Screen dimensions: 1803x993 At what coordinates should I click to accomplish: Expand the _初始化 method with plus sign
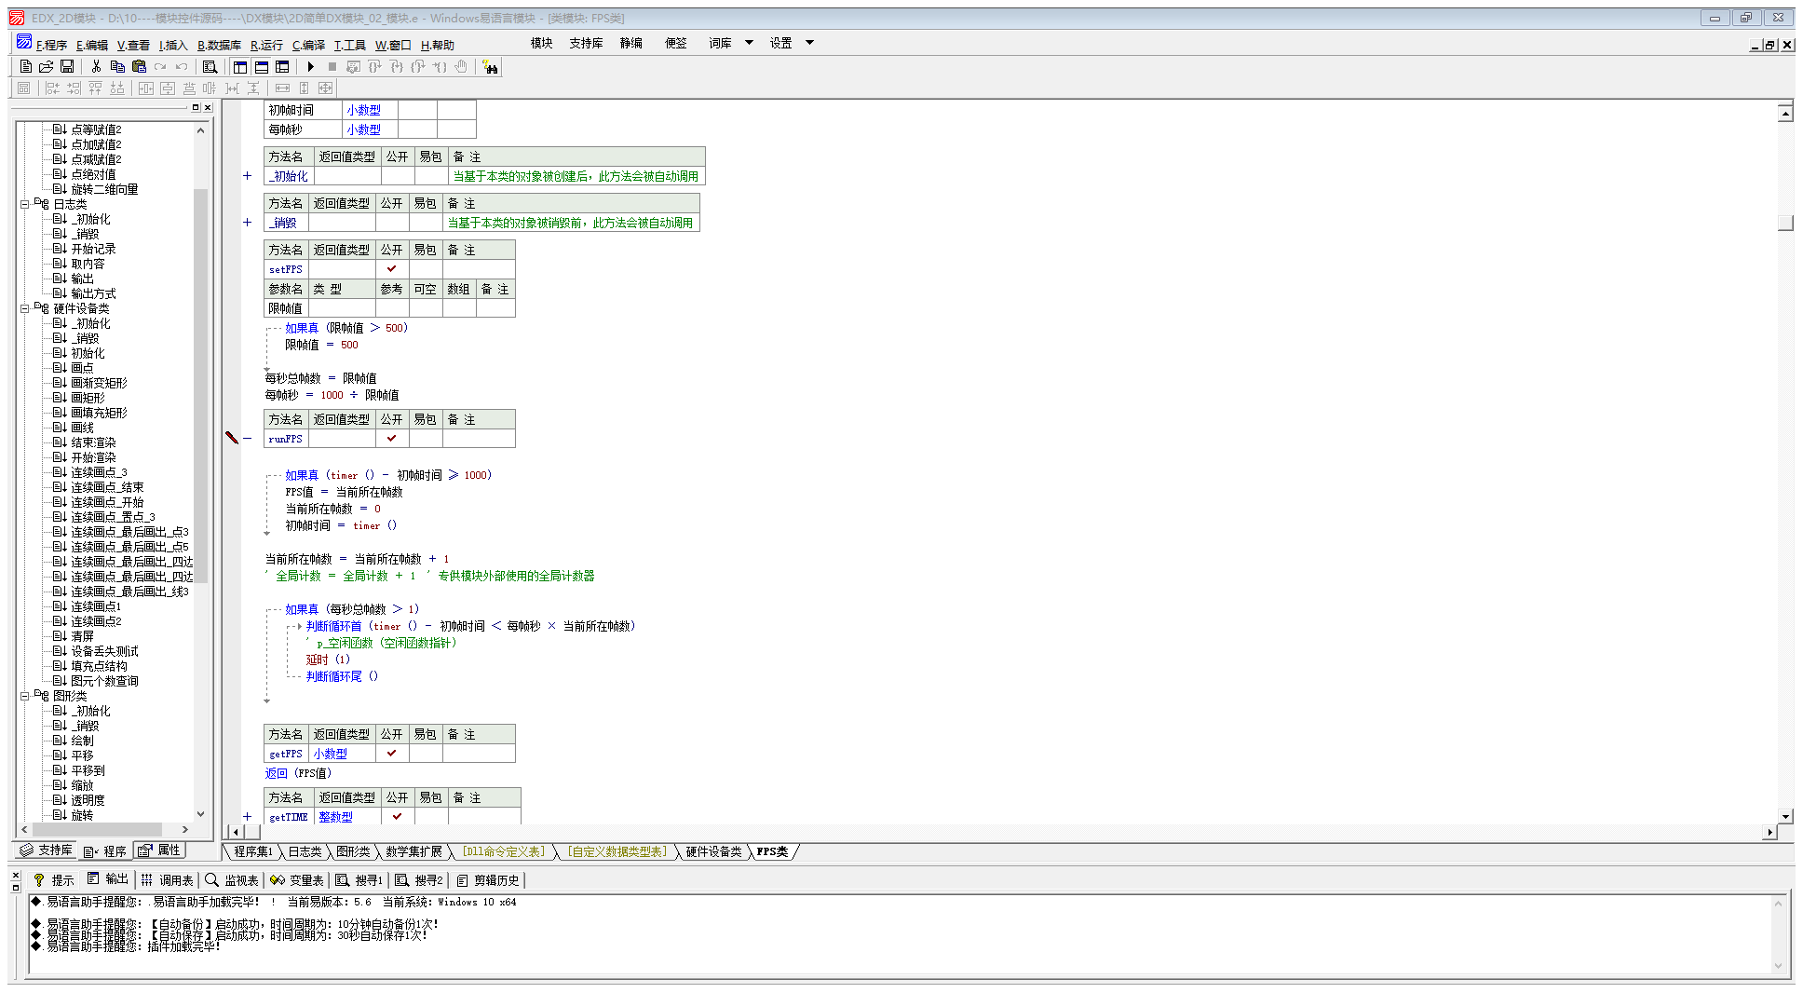pyautogui.click(x=247, y=176)
